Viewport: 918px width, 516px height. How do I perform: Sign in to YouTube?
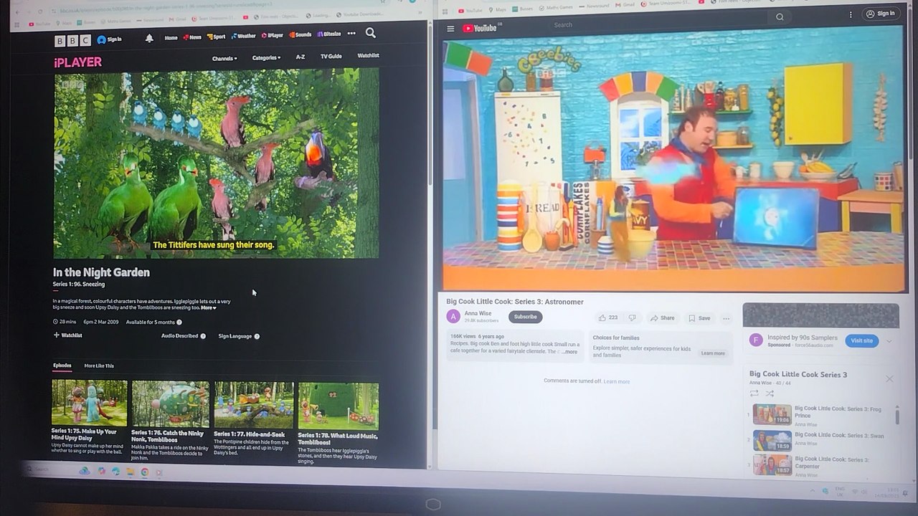tap(880, 14)
